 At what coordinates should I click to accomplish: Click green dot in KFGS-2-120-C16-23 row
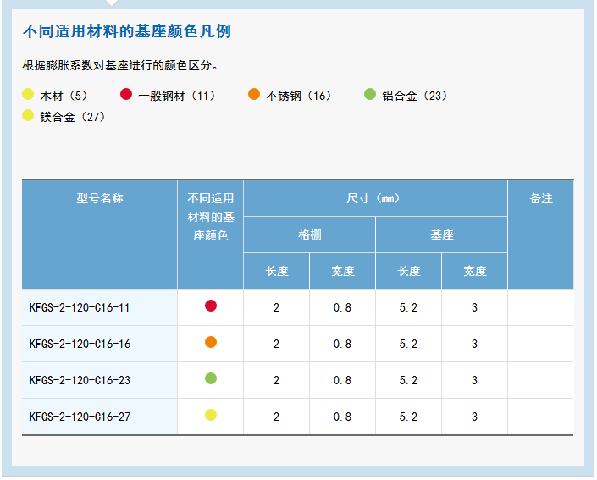pyautogui.click(x=211, y=378)
